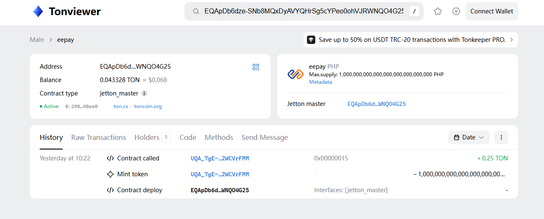The image size is (544, 219).
Task: Show QR code for the address
Action: (x=256, y=67)
